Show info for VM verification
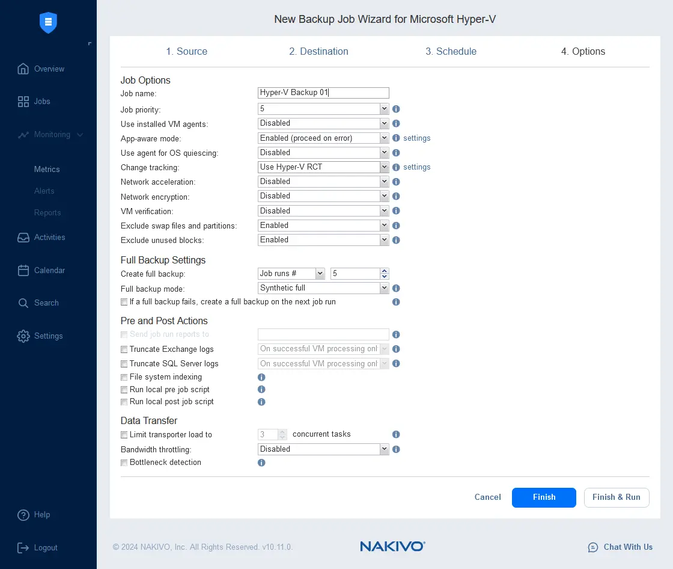 [396, 211]
